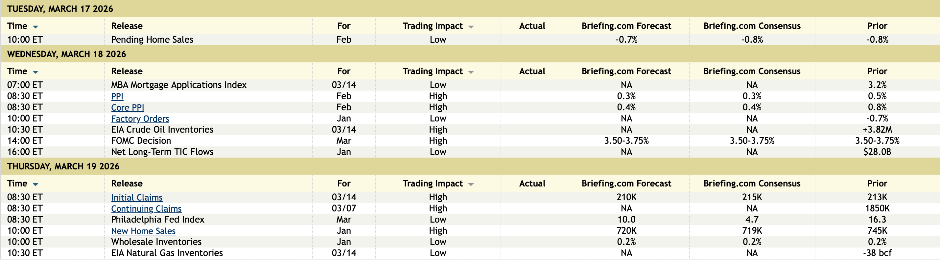Viewport: 940px width, 260px height.
Task: Click Time sort arrow under Thursday, March 19
Action: coord(35,184)
